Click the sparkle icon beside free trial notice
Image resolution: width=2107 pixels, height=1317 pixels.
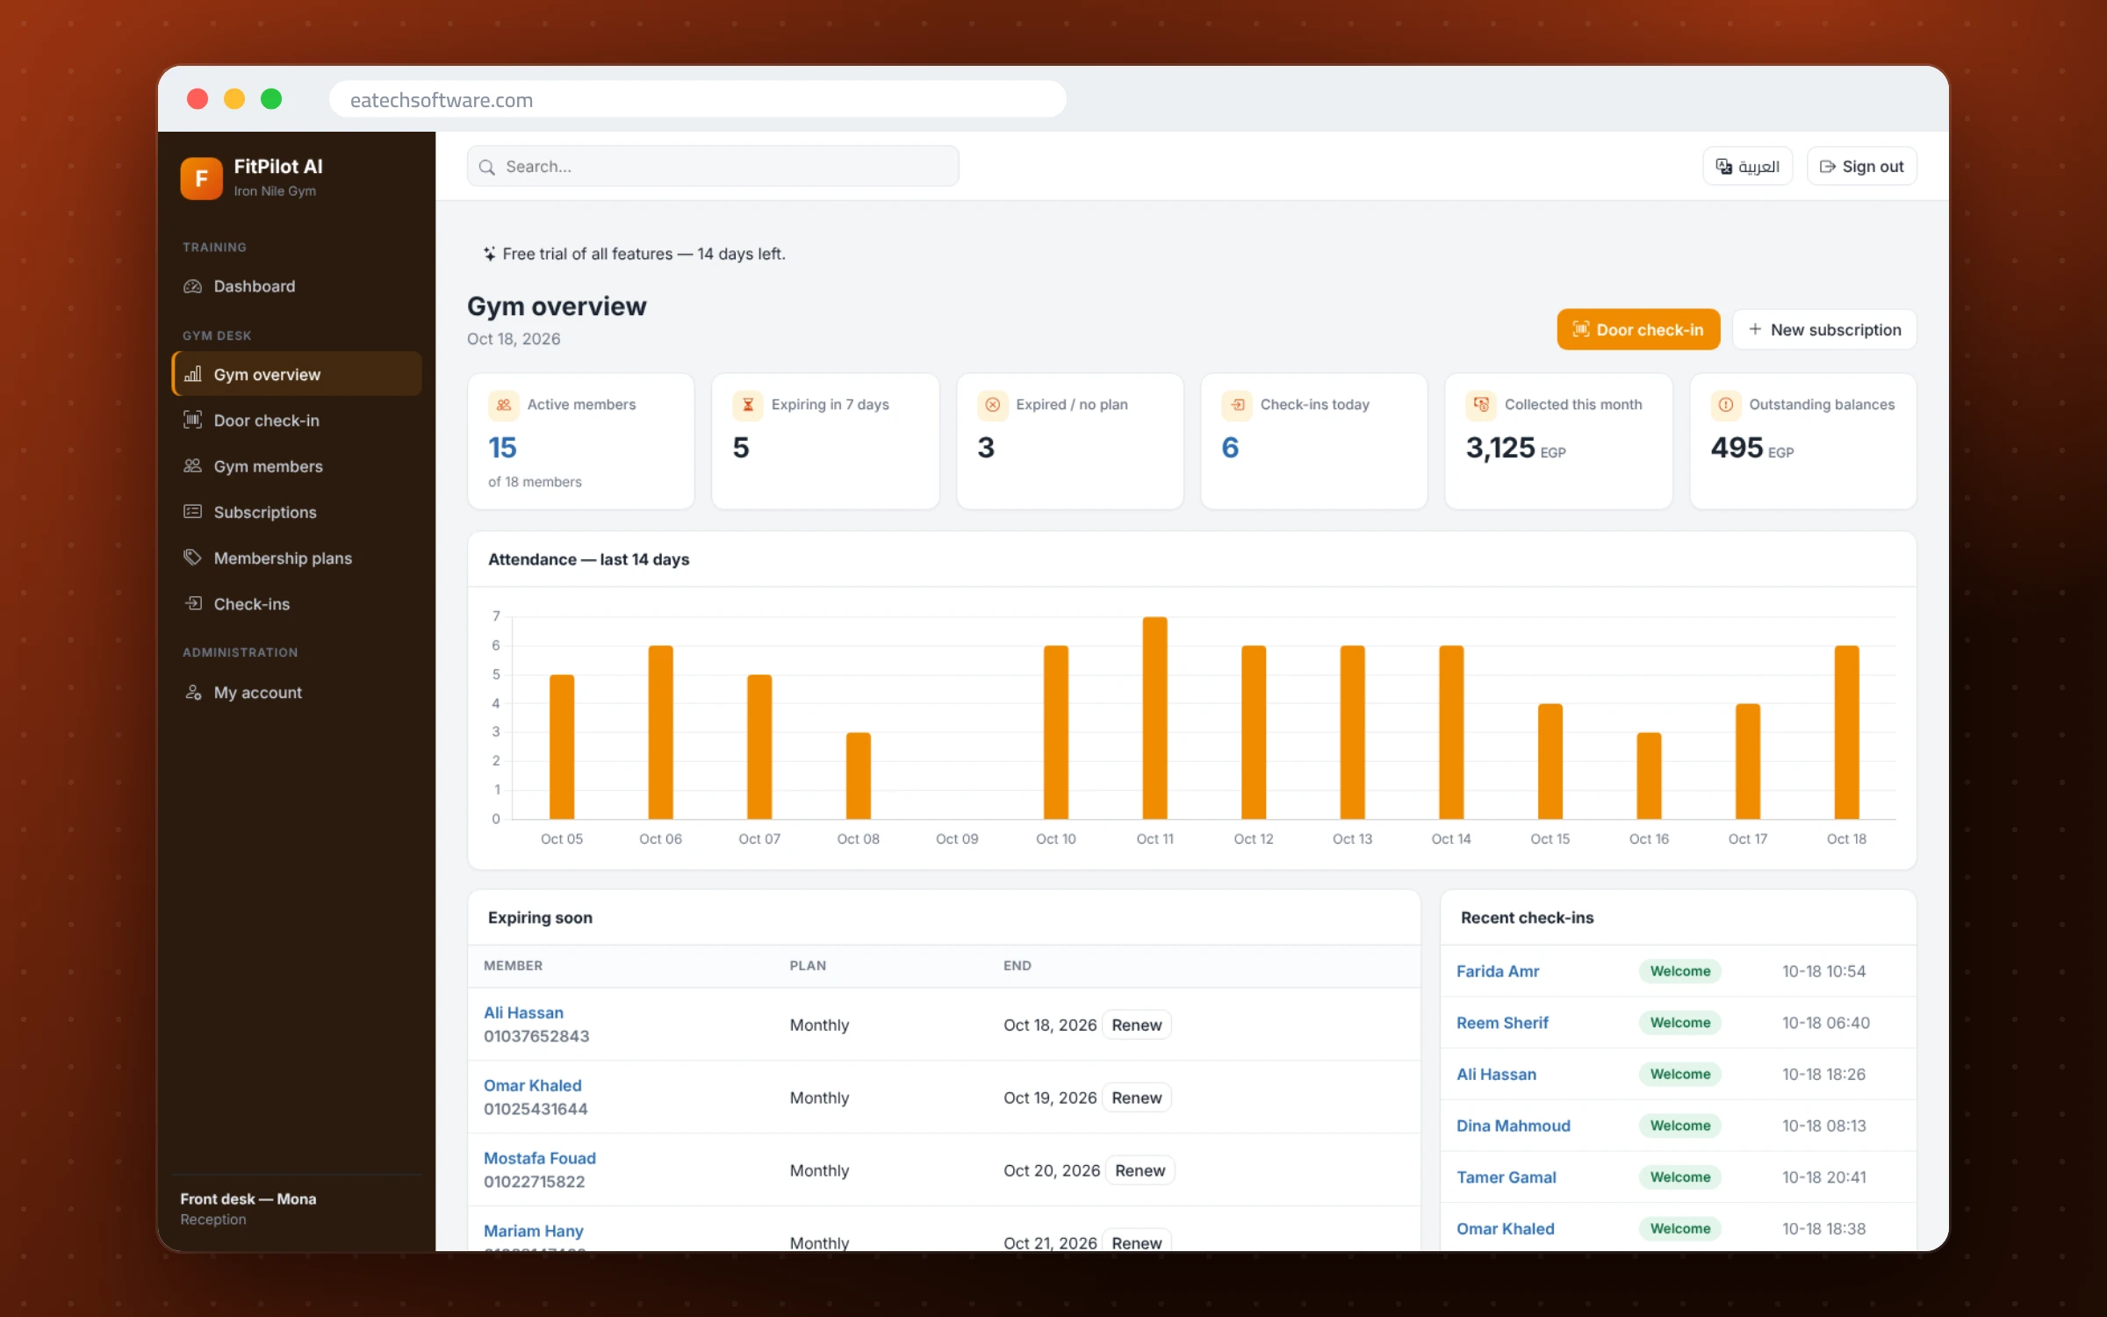(489, 254)
